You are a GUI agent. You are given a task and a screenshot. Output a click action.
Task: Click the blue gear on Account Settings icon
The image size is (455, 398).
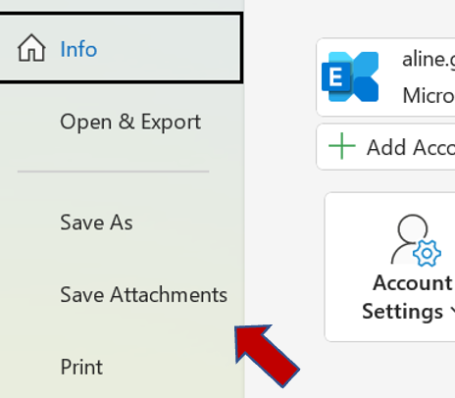(x=427, y=253)
